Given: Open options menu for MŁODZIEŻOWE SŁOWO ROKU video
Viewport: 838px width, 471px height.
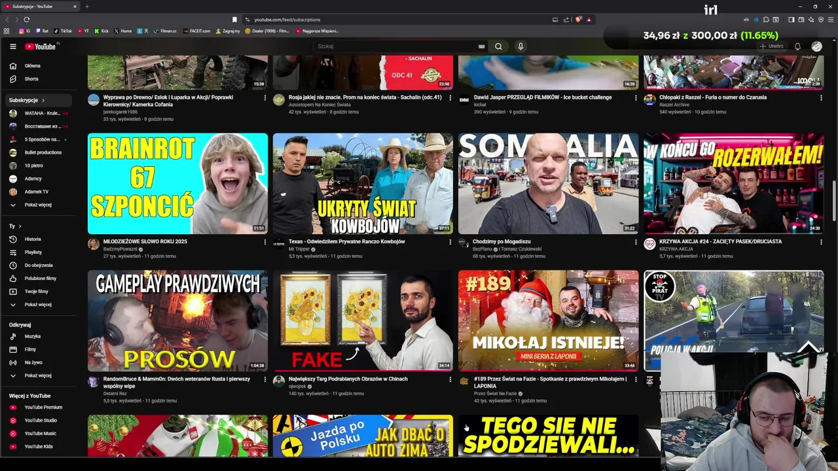Looking at the screenshot, I should (x=264, y=242).
